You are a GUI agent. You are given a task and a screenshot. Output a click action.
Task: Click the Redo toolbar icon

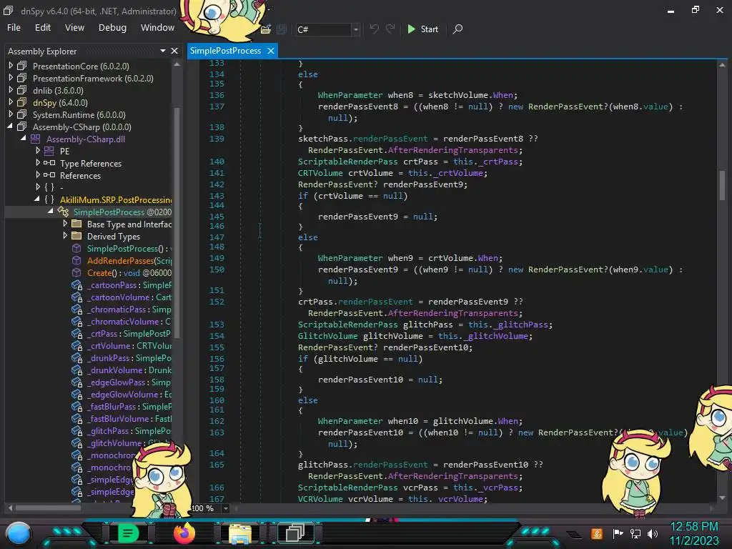[390, 29]
